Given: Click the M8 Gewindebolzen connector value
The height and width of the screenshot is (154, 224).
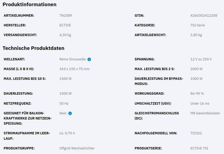Looking at the screenshot, I should (x=204, y=113).
